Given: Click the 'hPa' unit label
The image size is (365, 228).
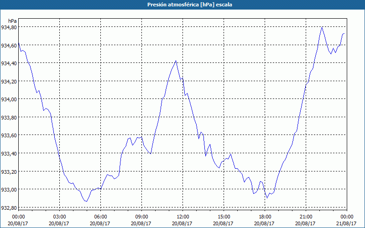Looking at the screenshot, I should tap(12, 21).
